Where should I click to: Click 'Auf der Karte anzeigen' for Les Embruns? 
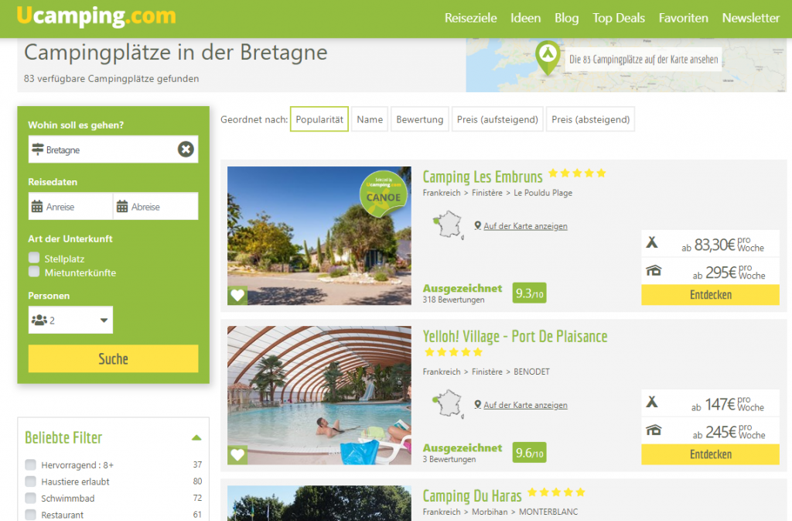click(525, 226)
